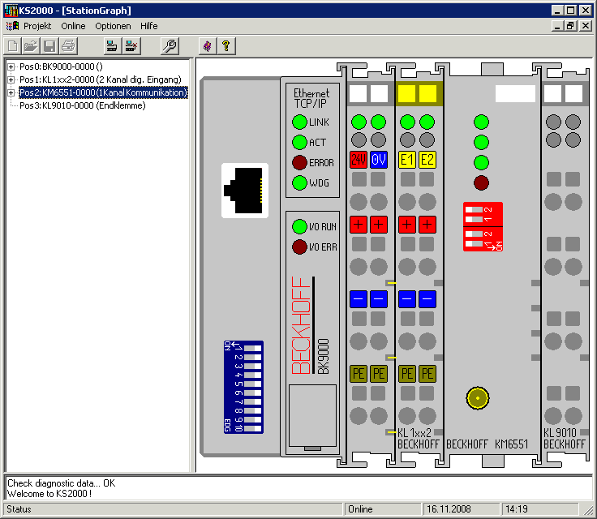Click the BK9000 label on the coupler
The width and height of the screenshot is (597, 519).
point(324,357)
